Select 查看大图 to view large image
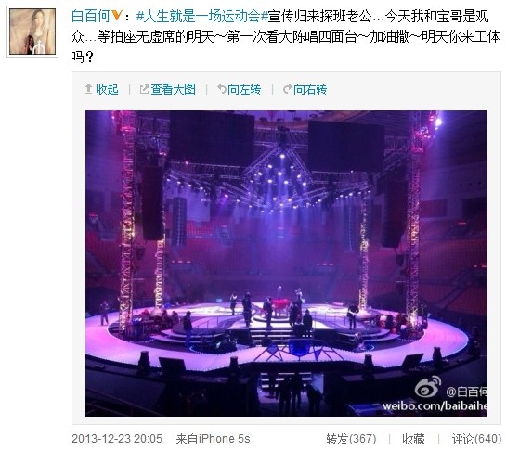The width and height of the screenshot is (507, 450). [x=174, y=89]
